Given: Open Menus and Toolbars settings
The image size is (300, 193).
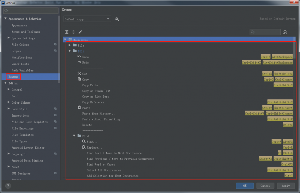Looking at the screenshot, I should [25, 32].
